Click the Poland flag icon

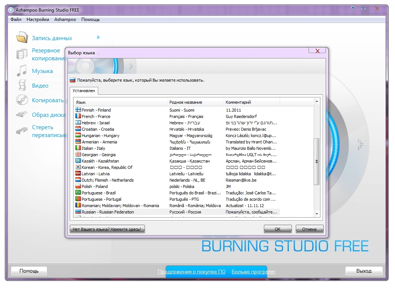(78, 186)
